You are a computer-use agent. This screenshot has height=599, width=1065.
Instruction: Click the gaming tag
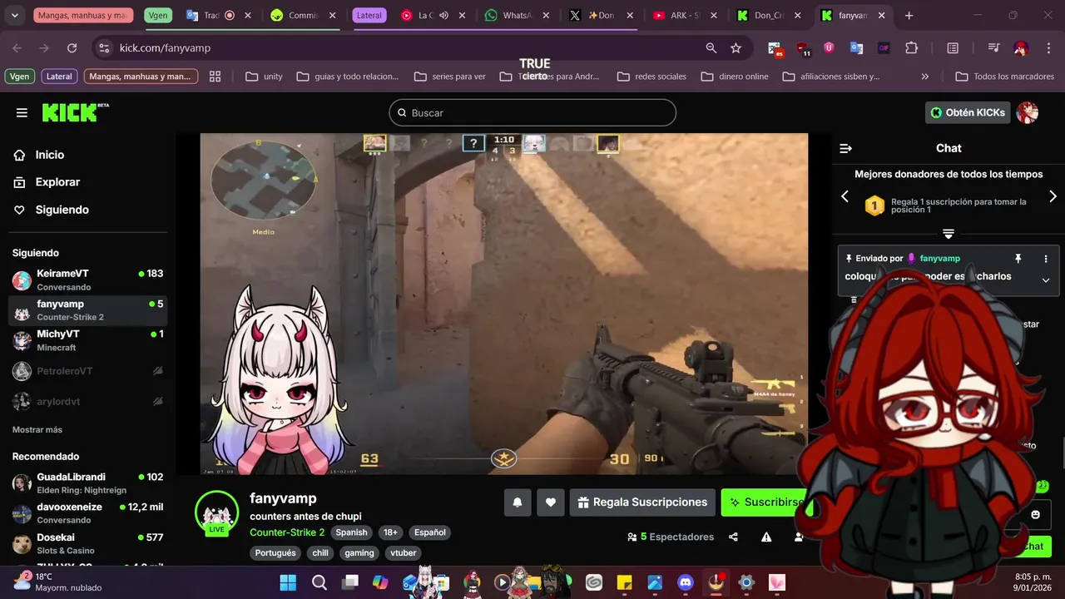pyautogui.click(x=359, y=552)
